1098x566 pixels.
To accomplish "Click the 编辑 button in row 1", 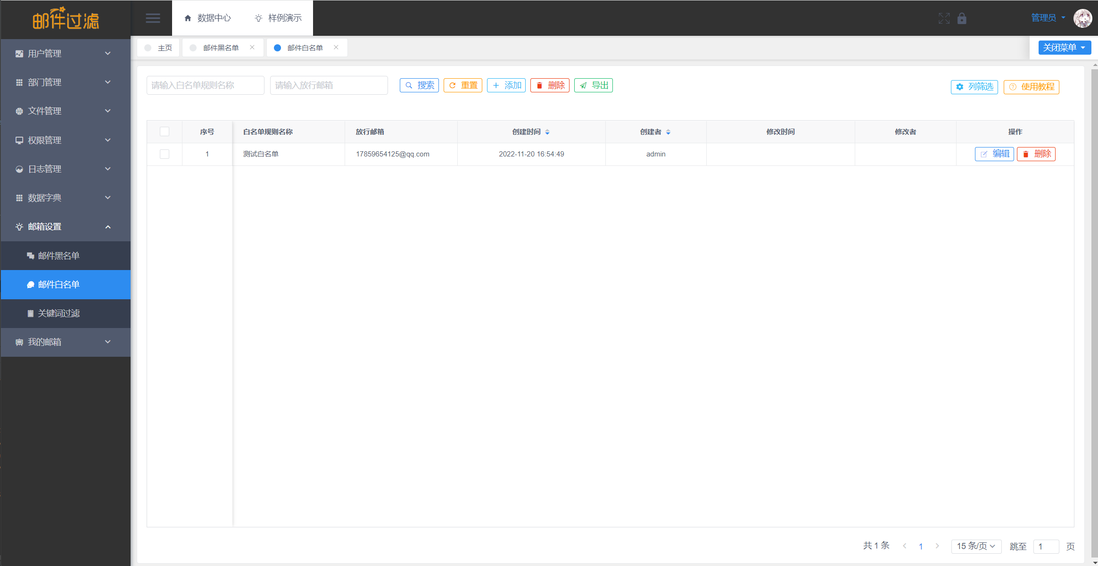I will click(x=994, y=154).
